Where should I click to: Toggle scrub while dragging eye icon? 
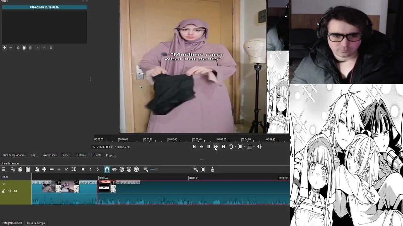point(114,169)
